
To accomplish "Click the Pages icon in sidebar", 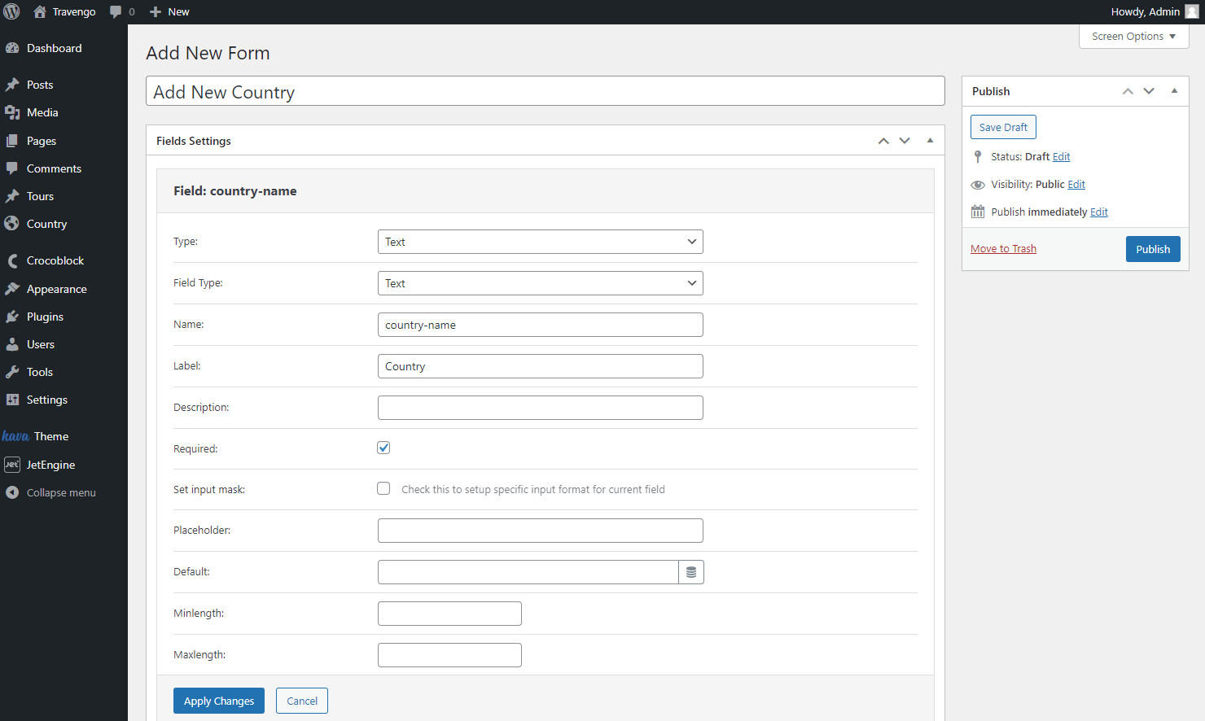I will (12, 141).
